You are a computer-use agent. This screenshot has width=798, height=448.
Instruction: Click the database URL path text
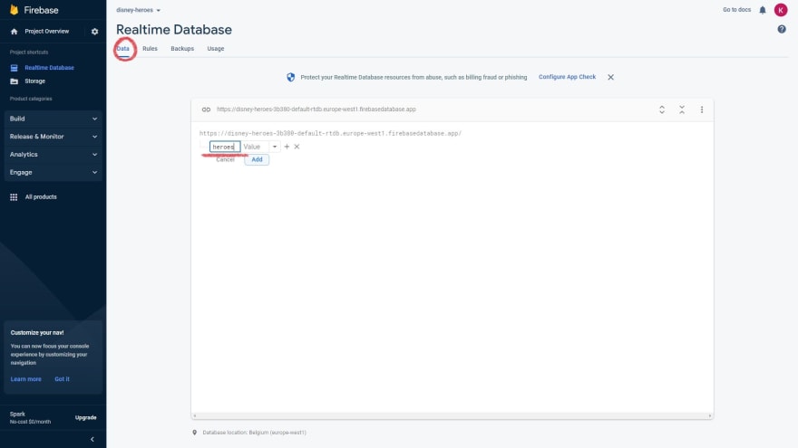coord(330,134)
